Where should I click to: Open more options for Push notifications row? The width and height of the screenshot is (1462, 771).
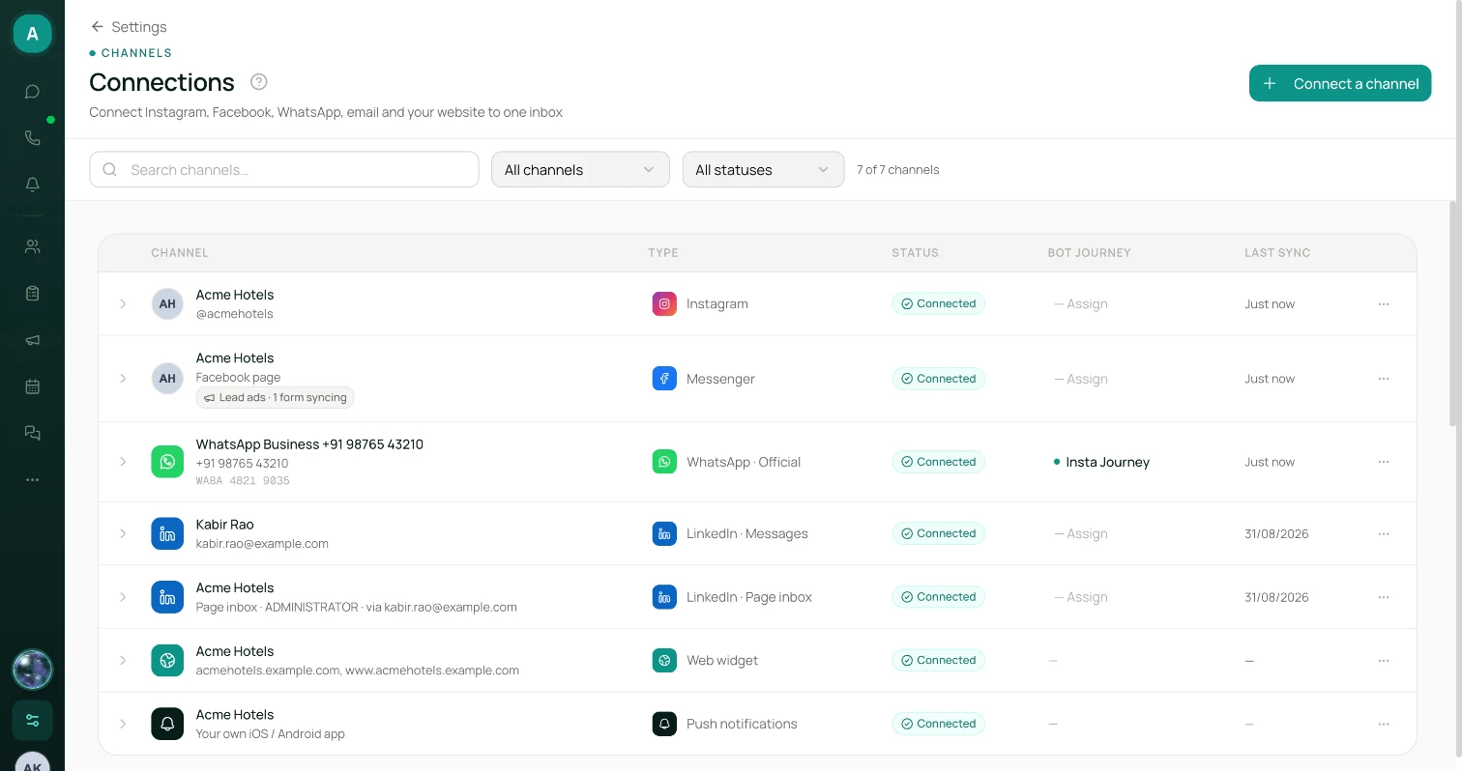click(1384, 724)
